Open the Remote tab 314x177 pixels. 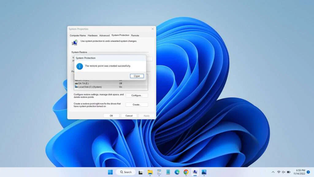135,35
